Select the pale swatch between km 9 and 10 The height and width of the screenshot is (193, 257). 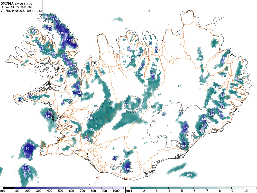[x=238, y=188]
